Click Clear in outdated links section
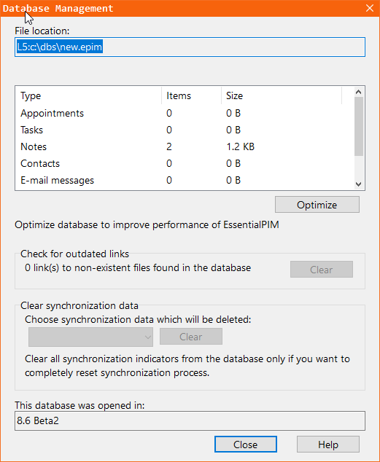 tap(322, 270)
